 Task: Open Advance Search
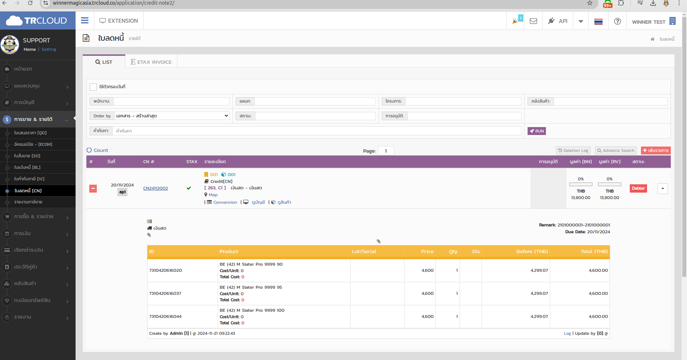(x=616, y=150)
